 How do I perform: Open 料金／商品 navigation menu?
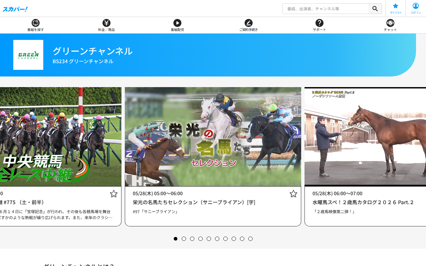click(106, 25)
